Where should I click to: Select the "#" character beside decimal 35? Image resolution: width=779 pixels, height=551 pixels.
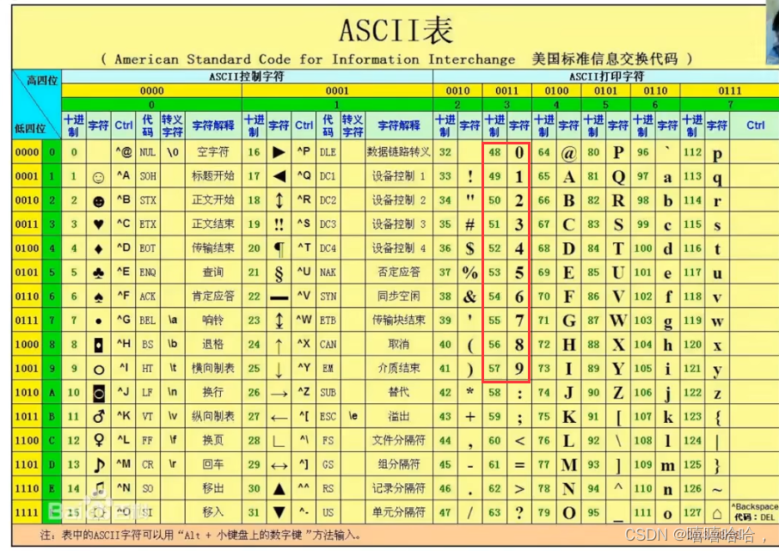coord(469,224)
